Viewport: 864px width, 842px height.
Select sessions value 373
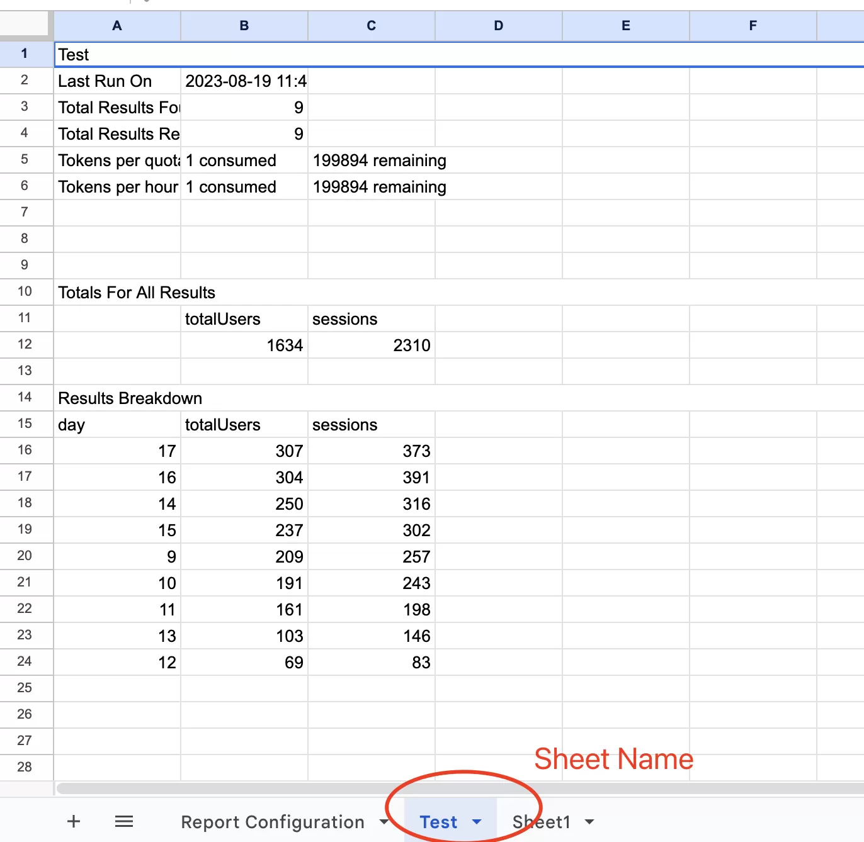[372, 451]
